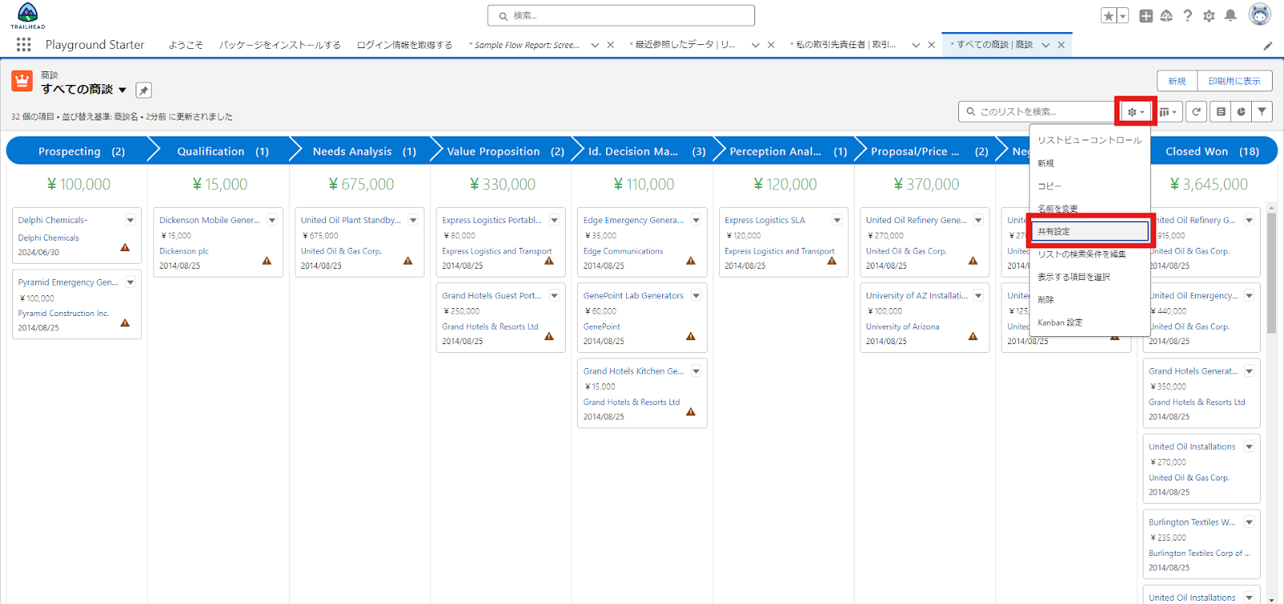Image resolution: width=1284 pixels, height=604 pixels.
Task: Open the display-as Kanban view switcher
Action: coord(1168,112)
